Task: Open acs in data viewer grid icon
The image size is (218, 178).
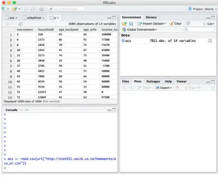Action: (210, 41)
